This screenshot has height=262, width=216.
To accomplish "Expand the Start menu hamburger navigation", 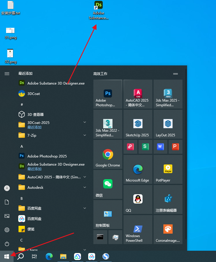I will pyautogui.click(x=7, y=74).
